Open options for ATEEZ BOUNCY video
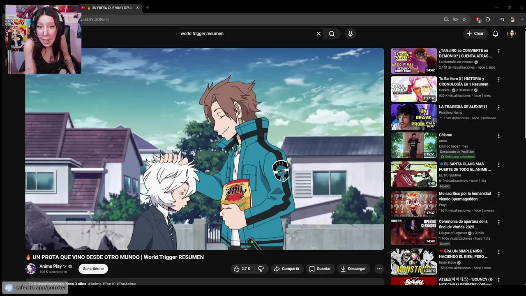The image size is (526, 296). (499, 280)
